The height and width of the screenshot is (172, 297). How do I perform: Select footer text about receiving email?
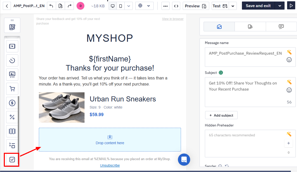click(110, 159)
